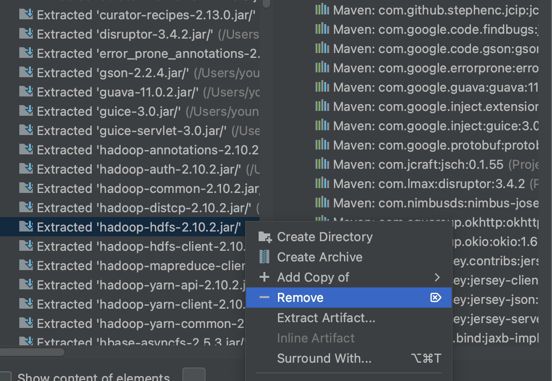Image resolution: width=552 pixels, height=381 pixels.
Task: Select Create Archive menu entry
Action: (319, 257)
